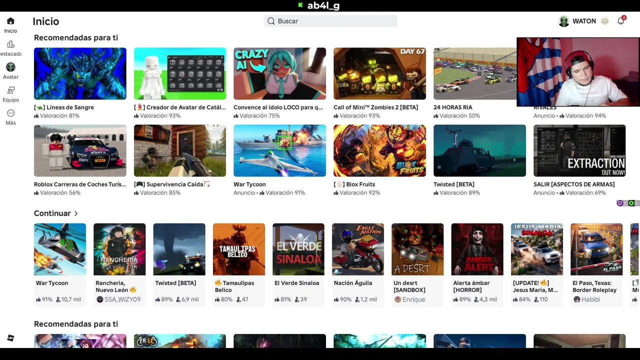640x360 pixels.
Task: Focus the Buscar search field
Action: point(330,21)
